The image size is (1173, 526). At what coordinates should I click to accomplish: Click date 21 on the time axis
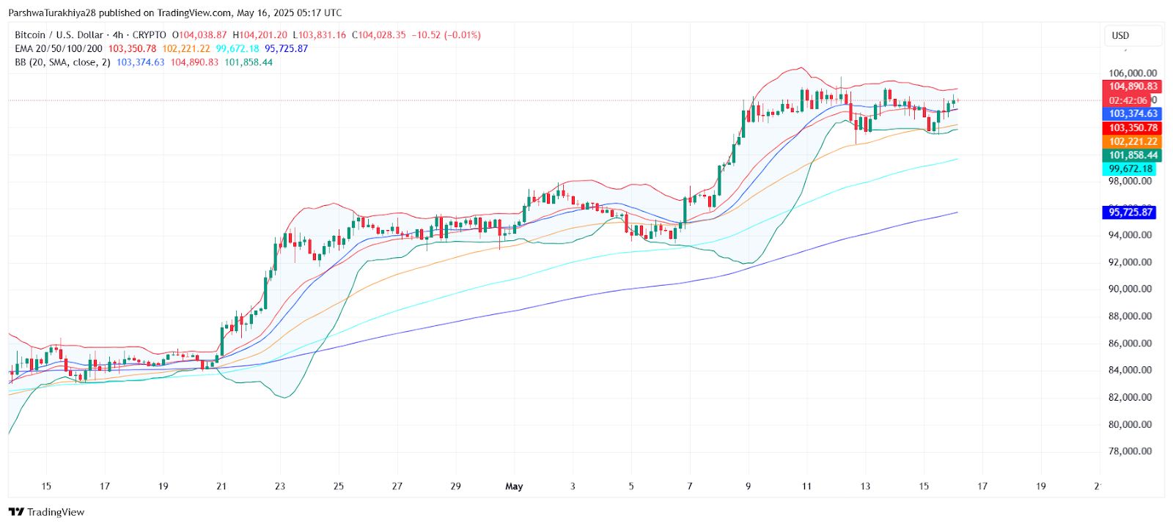tap(221, 486)
